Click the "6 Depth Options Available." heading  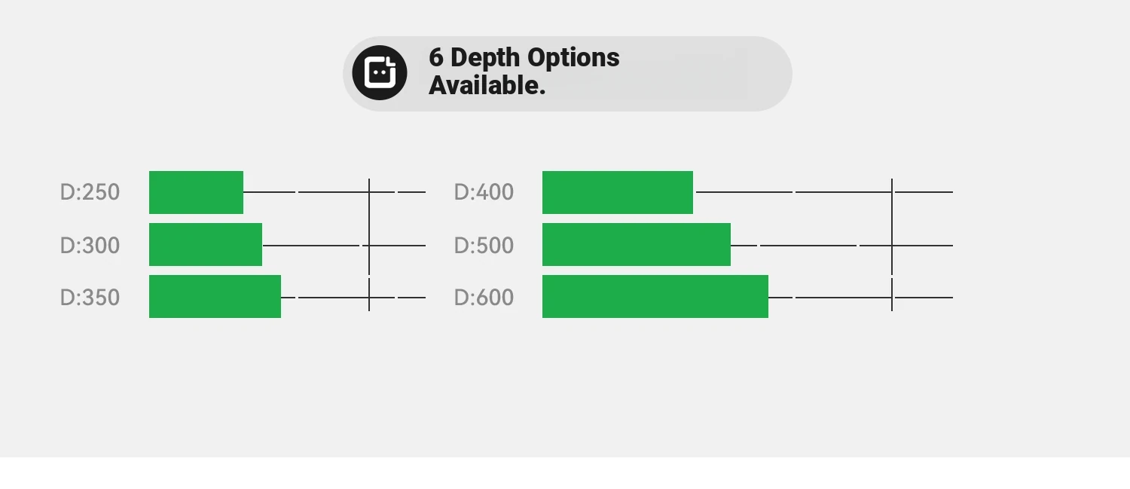(524, 72)
